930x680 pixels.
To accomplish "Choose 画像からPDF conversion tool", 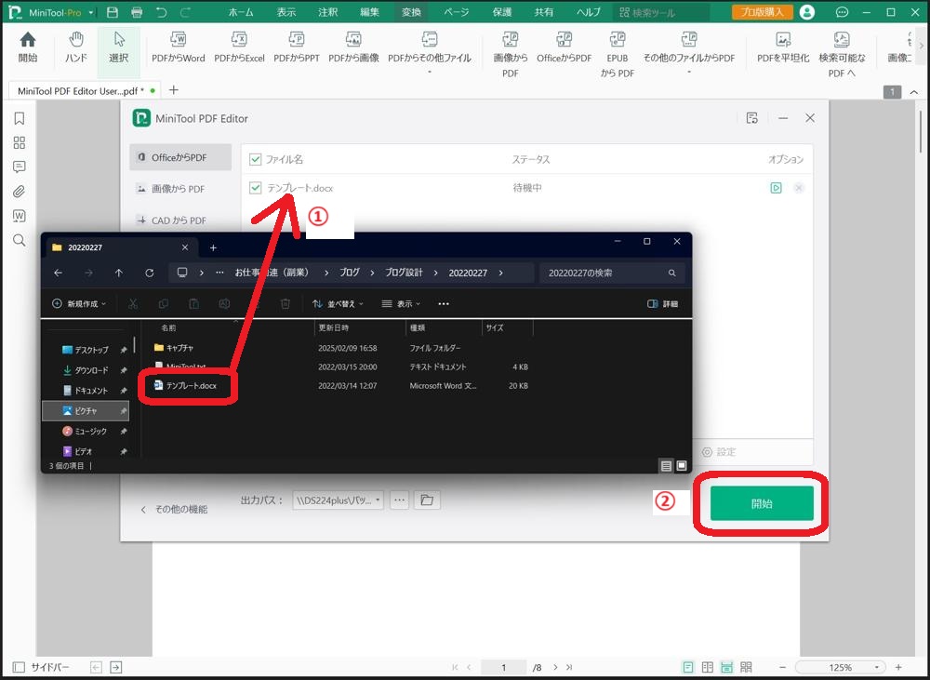I will [x=510, y=55].
